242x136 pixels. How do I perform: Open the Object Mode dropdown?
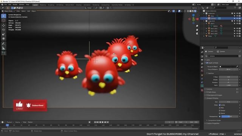(8, 11)
